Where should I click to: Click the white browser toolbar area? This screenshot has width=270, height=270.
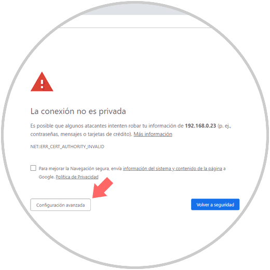point(135,21)
